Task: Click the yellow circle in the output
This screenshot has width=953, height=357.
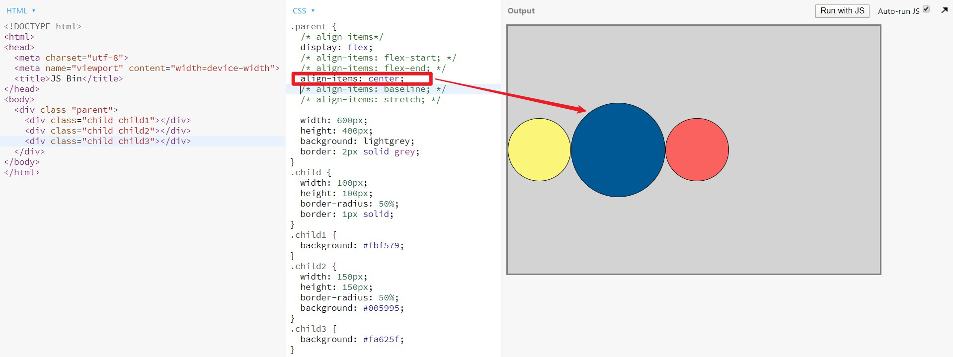Action: [539, 149]
